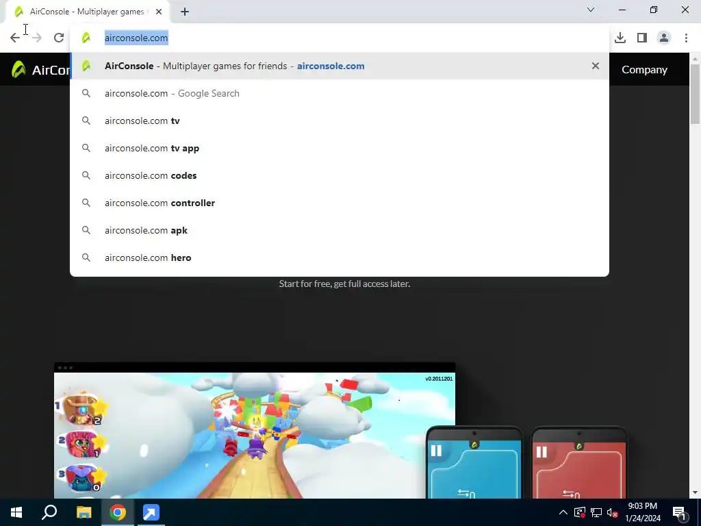The height and width of the screenshot is (526, 701).
Task: Select AirConsole - Multiplayer games suggestion
Action: point(340,66)
